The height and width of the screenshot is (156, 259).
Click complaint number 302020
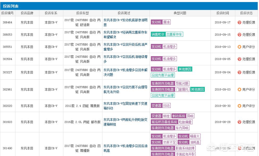[8, 106]
